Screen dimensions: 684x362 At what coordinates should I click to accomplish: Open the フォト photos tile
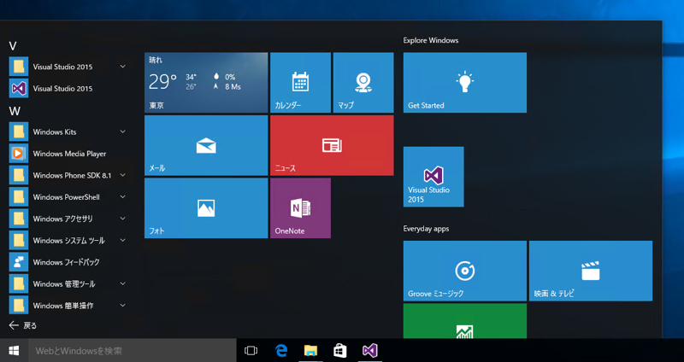(x=206, y=208)
